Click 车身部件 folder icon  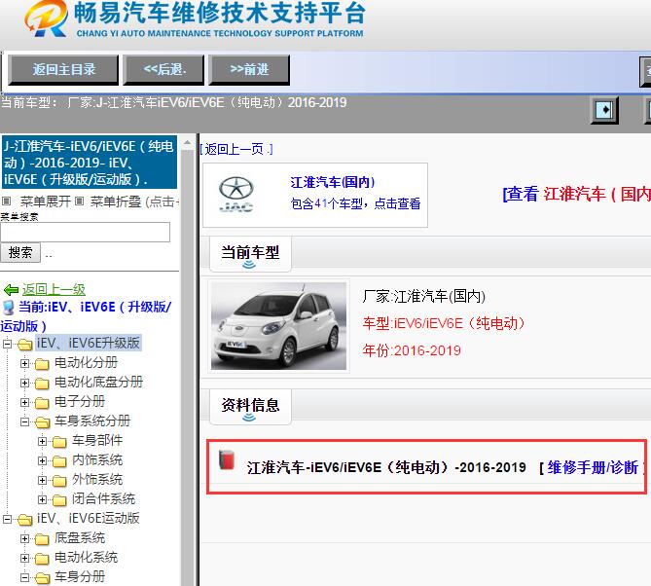(59, 442)
